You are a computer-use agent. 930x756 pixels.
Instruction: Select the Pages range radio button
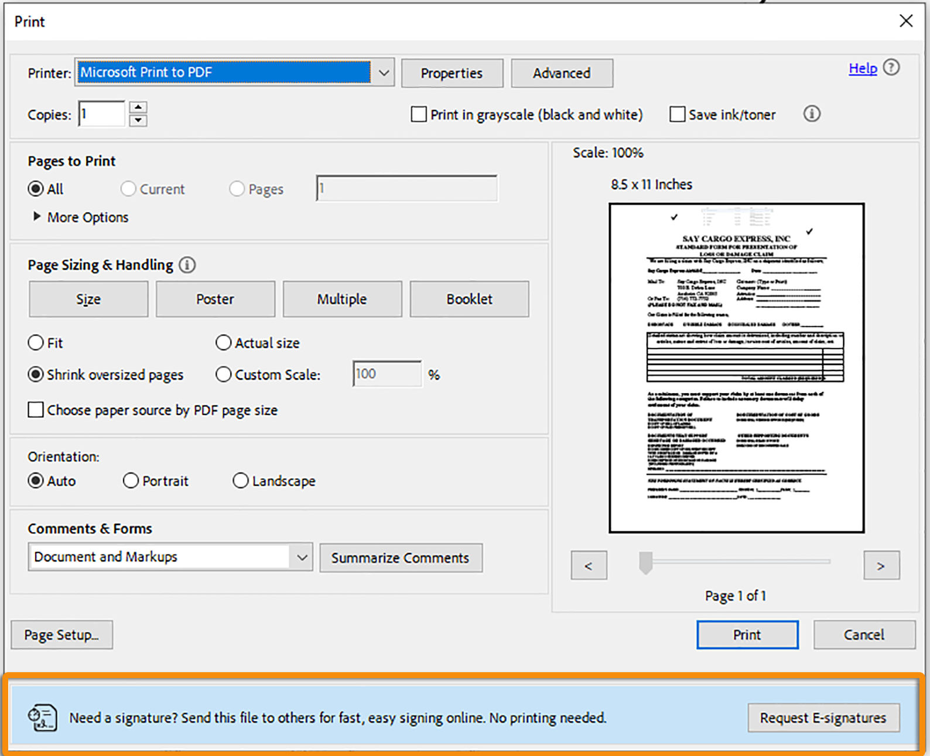click(x=237, y=189)
